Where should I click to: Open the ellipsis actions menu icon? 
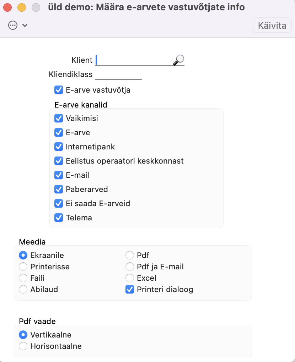click(x=13, y=25)
